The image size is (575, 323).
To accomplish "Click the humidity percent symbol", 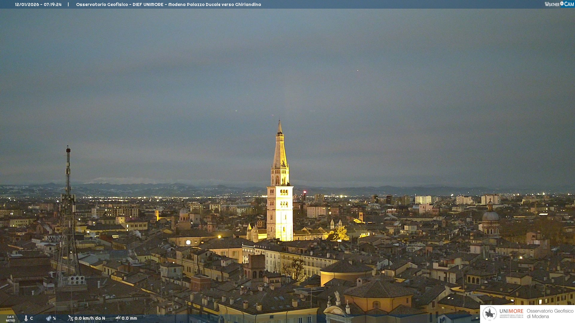I will pos(54,318).
